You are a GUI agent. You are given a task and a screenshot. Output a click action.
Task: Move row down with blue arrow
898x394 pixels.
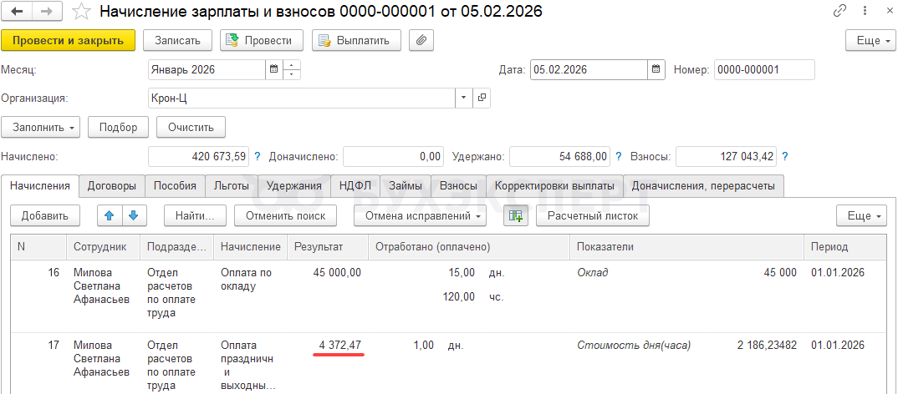(134, 216)
